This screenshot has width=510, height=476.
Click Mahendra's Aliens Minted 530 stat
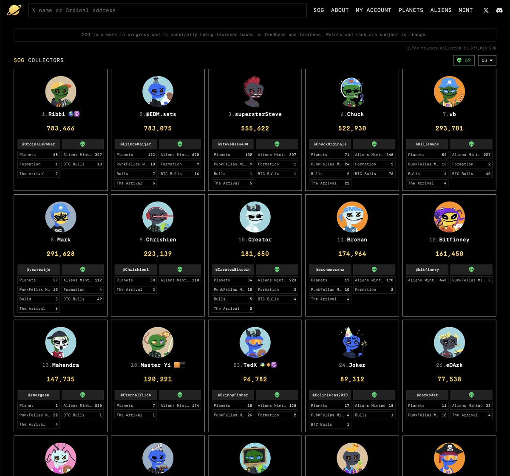pyautogui.click(x=82, y=405)
